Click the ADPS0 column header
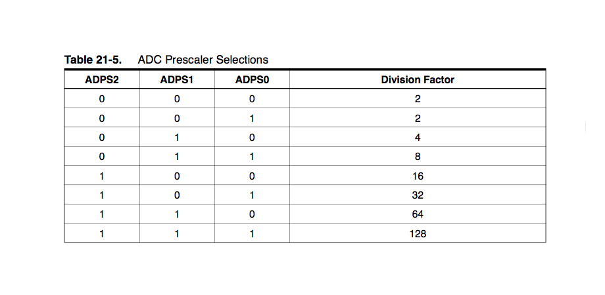The width and height of the screenshot is (605, 295). click(x=252, y=80)
